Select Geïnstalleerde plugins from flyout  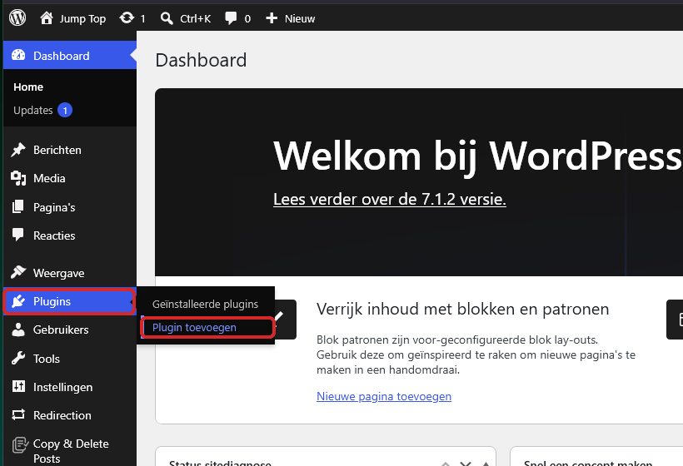pos(205,304)
